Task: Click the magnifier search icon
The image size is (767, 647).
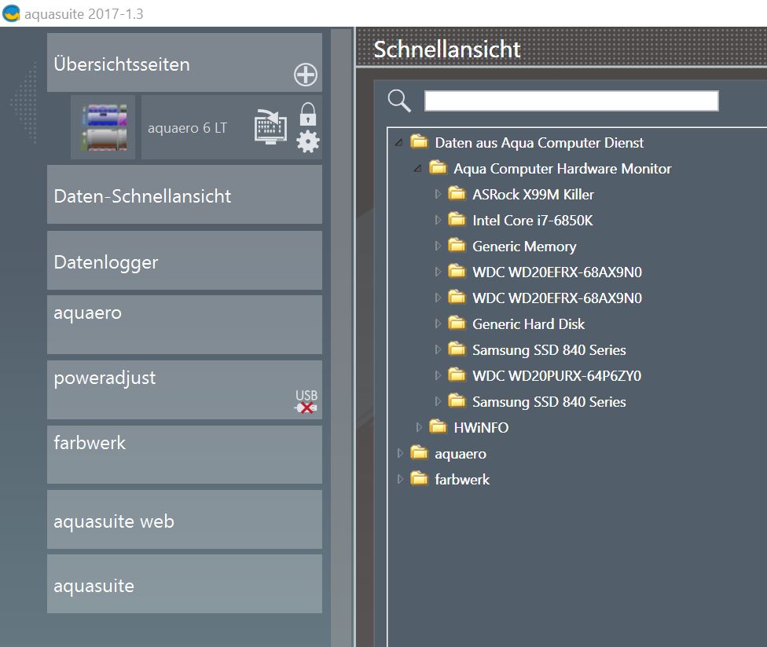Action: coord(399,101)
